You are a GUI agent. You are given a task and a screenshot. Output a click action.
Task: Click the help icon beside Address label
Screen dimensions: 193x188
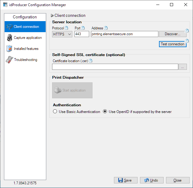[106, 28]
